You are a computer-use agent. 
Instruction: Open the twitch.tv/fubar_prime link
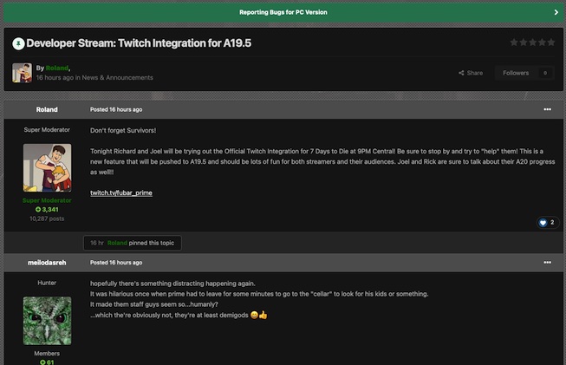tap(120, 192)
